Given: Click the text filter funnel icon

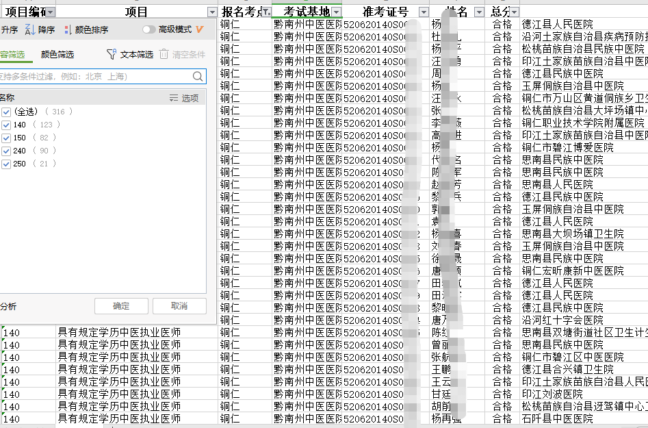Looking at the screenshot, I should tap(112, 54).
